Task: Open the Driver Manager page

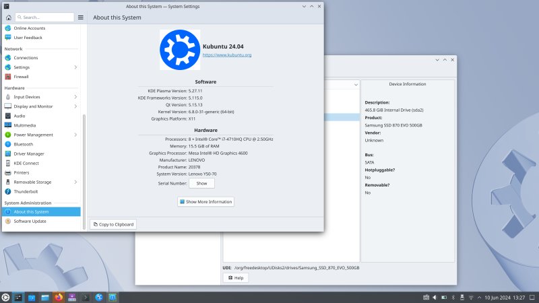Action: (x=28, y=154)
